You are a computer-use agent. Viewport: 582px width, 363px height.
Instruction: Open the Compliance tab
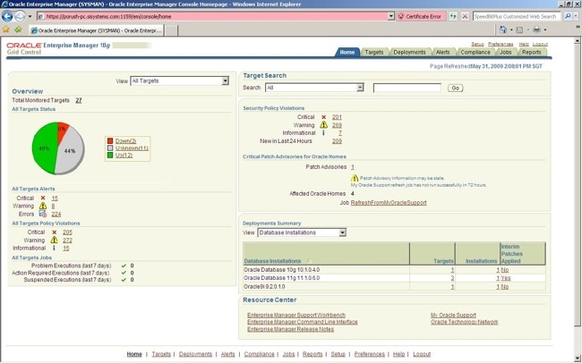[x=475, y=52]
